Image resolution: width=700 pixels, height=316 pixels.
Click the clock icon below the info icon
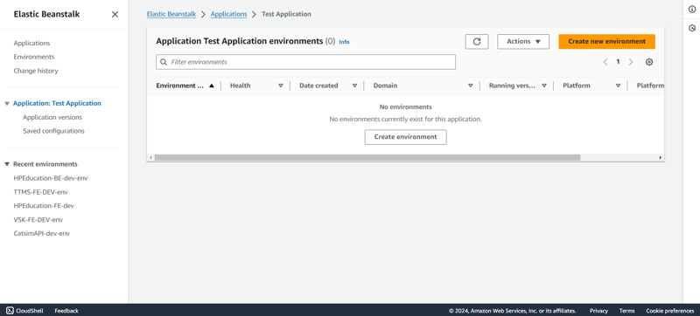692,28
